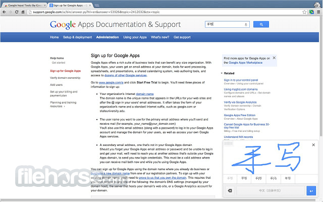
Task: Click the page vertical scrollbar
Action: tap(321, 76)
